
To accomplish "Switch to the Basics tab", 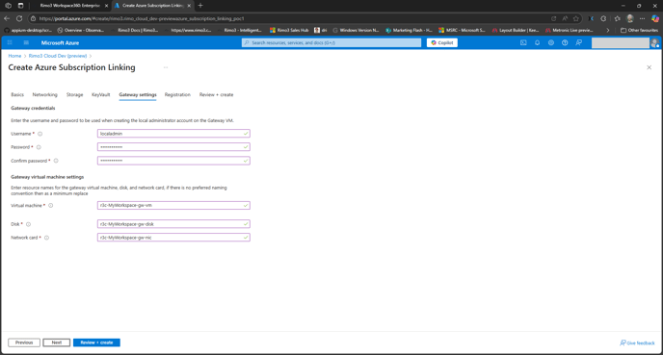I will coord(17,94).
